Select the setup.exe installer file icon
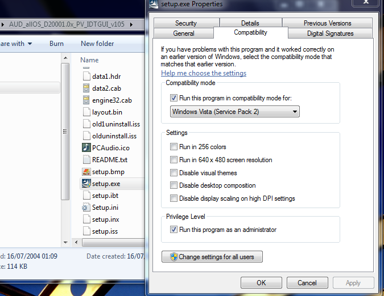Image resolution: width=384 pixels, height=296 pixels. 86,184
